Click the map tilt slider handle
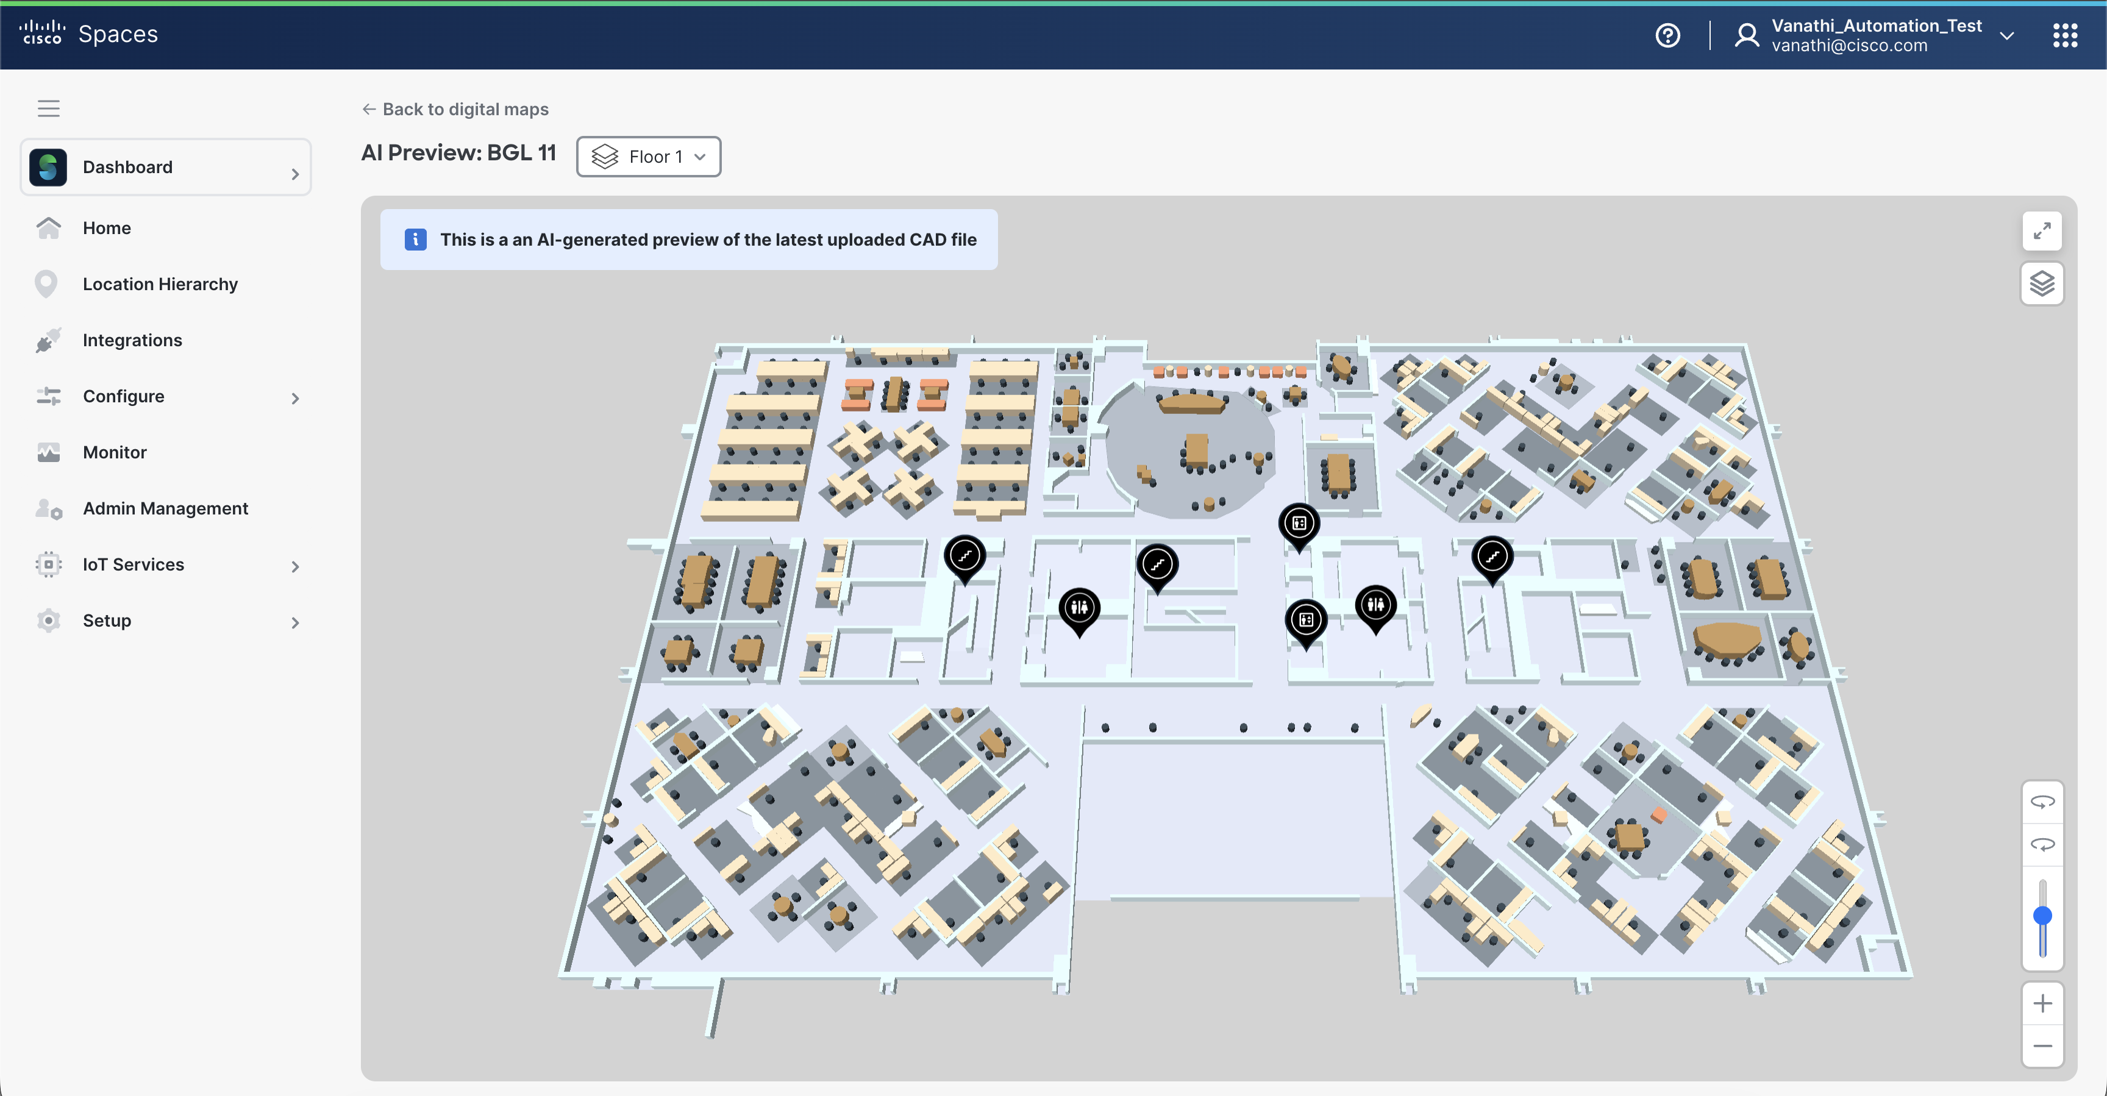 coord(2042,915)
